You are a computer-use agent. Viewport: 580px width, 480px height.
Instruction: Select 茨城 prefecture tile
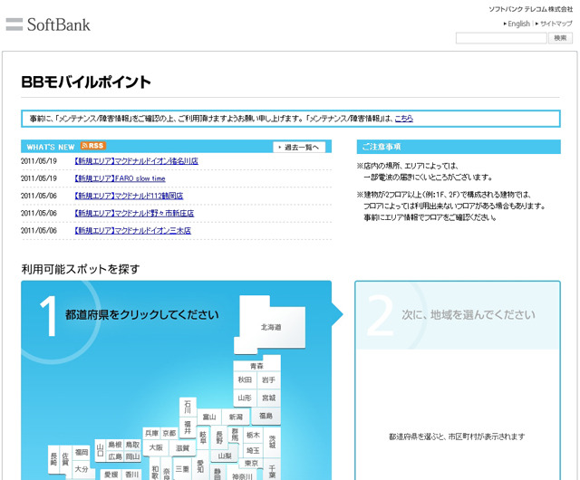click(272, 442)
